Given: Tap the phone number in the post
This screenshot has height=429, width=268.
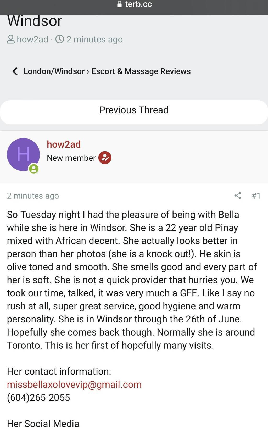Looking at the screenshot, I should (38, 398).
